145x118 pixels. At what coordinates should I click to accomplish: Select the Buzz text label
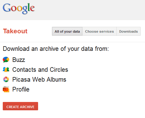[19, 60]
